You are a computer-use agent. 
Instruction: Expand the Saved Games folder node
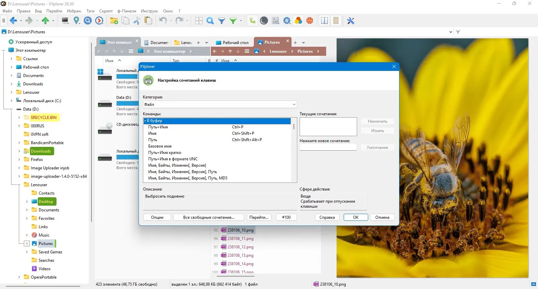coord(27,252)
